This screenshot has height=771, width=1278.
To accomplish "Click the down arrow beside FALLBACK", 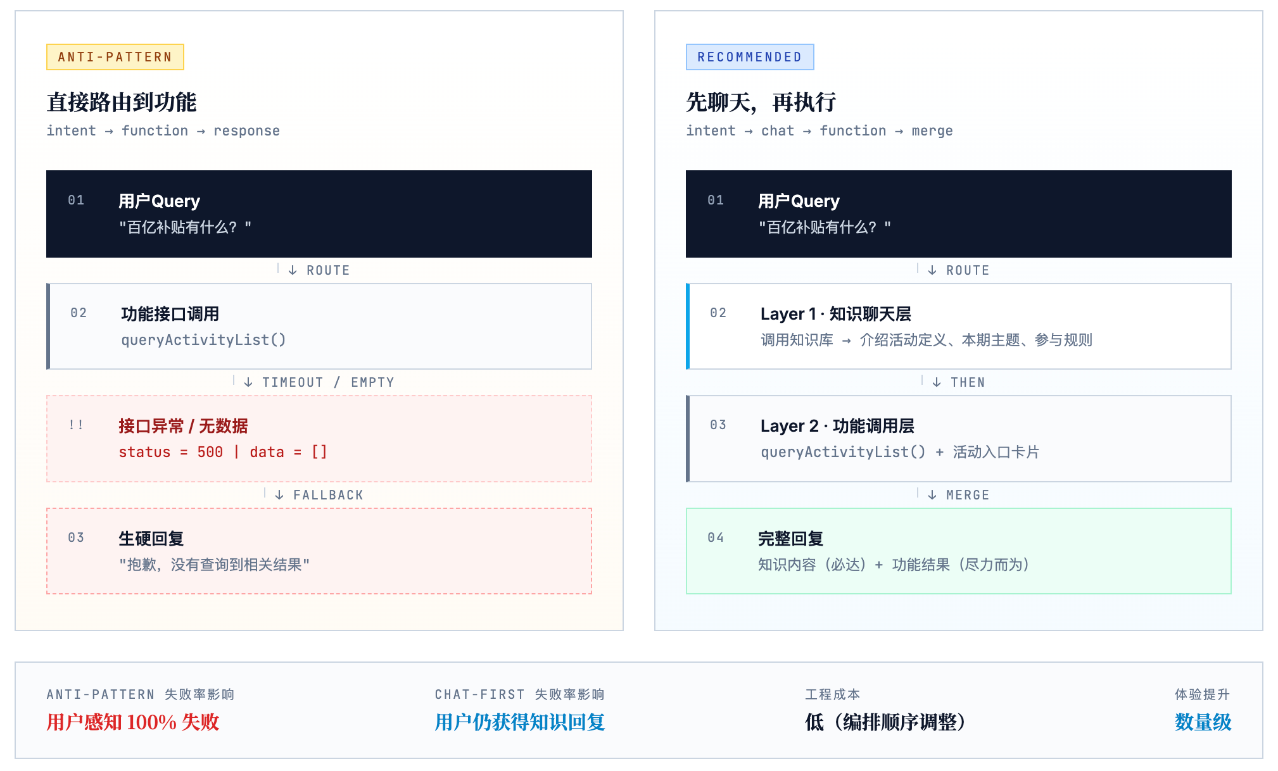I will [279, 495].
